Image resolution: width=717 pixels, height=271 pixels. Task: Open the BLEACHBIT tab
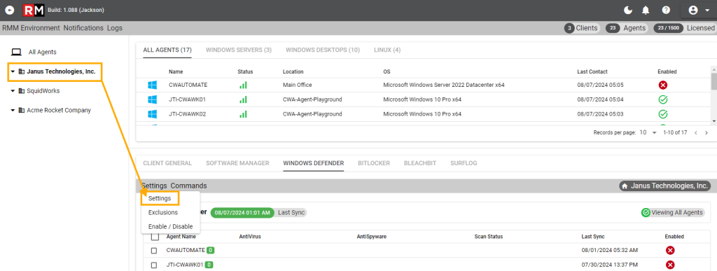(420, 163)
